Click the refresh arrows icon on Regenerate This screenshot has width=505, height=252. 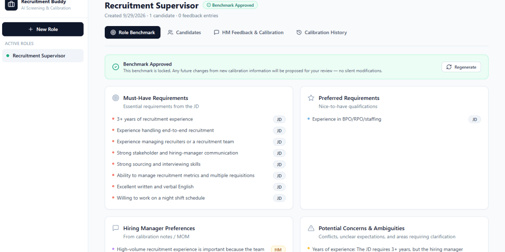point(449,67)
